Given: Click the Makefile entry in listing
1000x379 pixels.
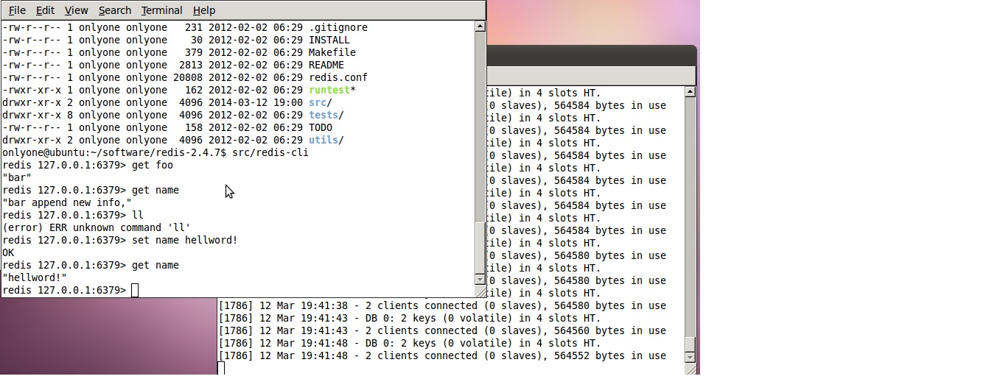Looking at the screenshot, I should tap(332, 52).
